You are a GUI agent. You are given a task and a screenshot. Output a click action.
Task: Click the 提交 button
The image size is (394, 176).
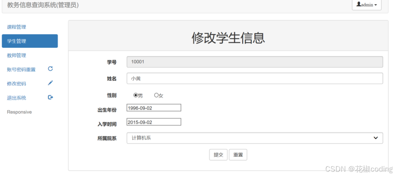(x=218, y=155)
